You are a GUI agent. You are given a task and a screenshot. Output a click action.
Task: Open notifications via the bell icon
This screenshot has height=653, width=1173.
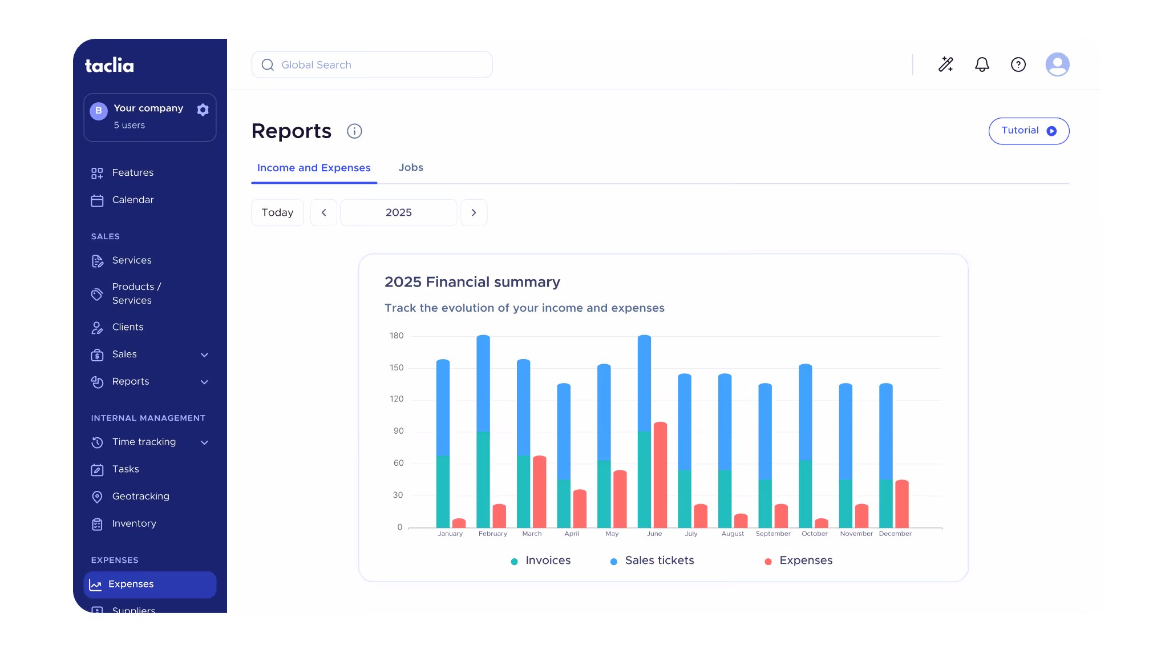click(982, 65)
